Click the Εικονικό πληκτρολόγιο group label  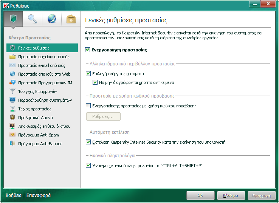point(112,156)
